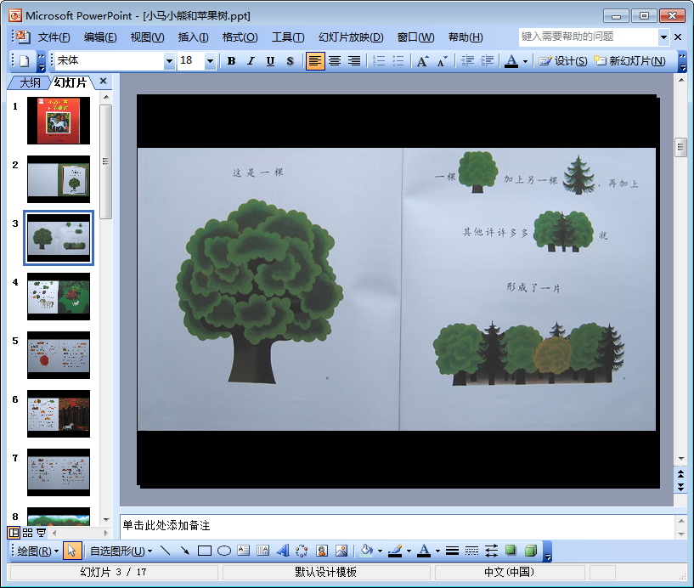Choose Dash Style icon
Screen dimensions: 694x588
[471, 551]
